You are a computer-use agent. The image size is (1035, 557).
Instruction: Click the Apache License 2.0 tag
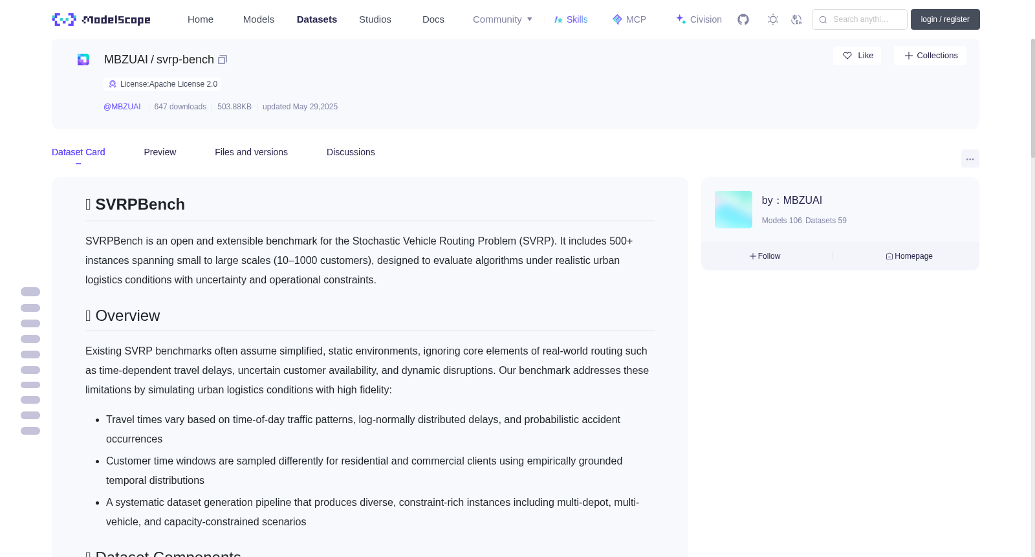pos(162,84)
